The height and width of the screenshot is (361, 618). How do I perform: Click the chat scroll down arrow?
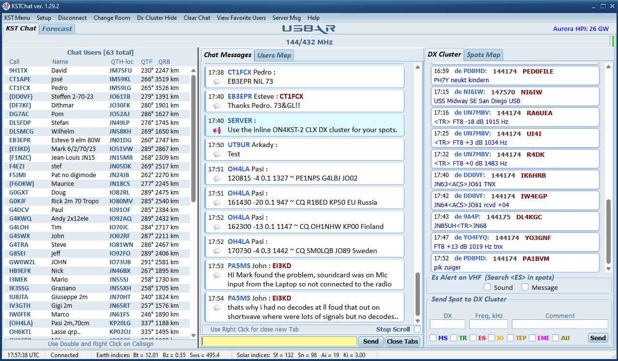tap(417, 320)
